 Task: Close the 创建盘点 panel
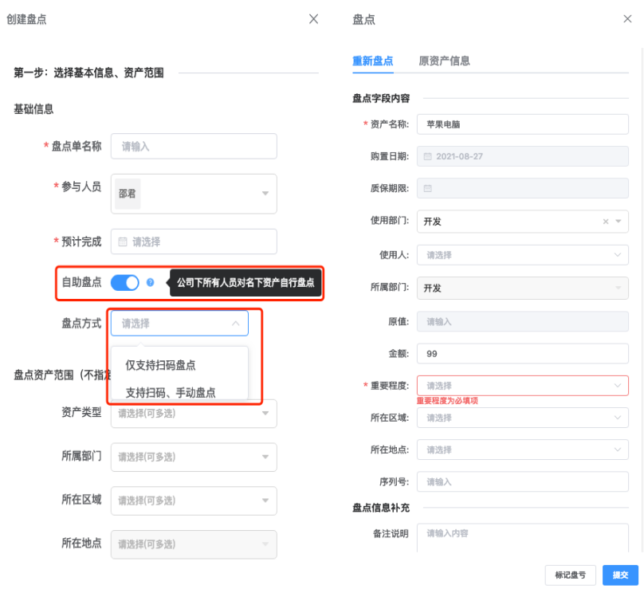(x=313, y=19)
